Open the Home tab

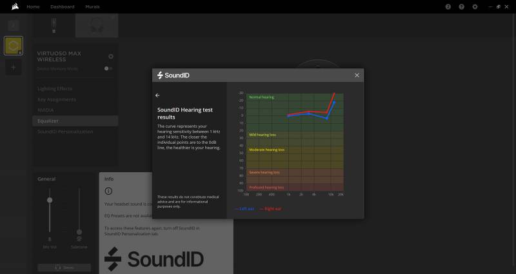click(x=33, y=6)
